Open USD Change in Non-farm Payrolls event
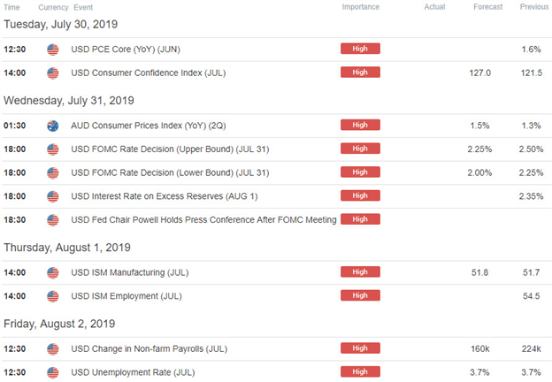Image resolution: width=552 pixels, height=382 pixels. pos(149,349)
